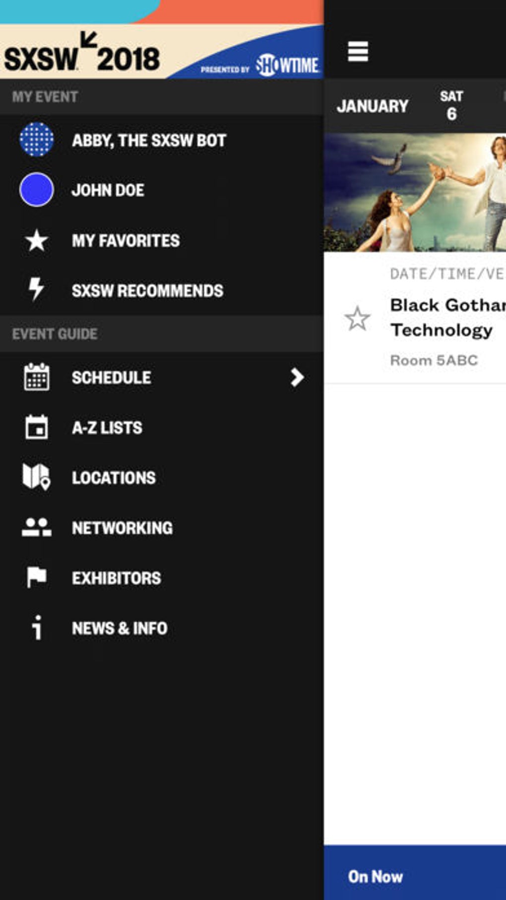The height and width of the screenshot is (900, 506).
Task: Open John Doe profile entry
Action: pyautogui.click(x=108, y=190)
